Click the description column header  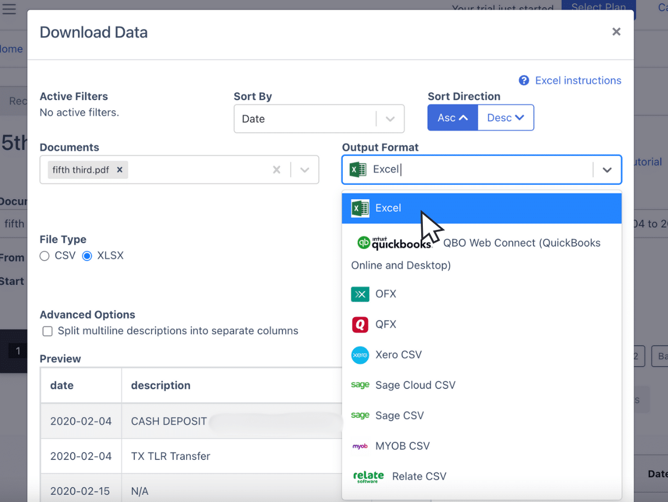coord(232,386)
